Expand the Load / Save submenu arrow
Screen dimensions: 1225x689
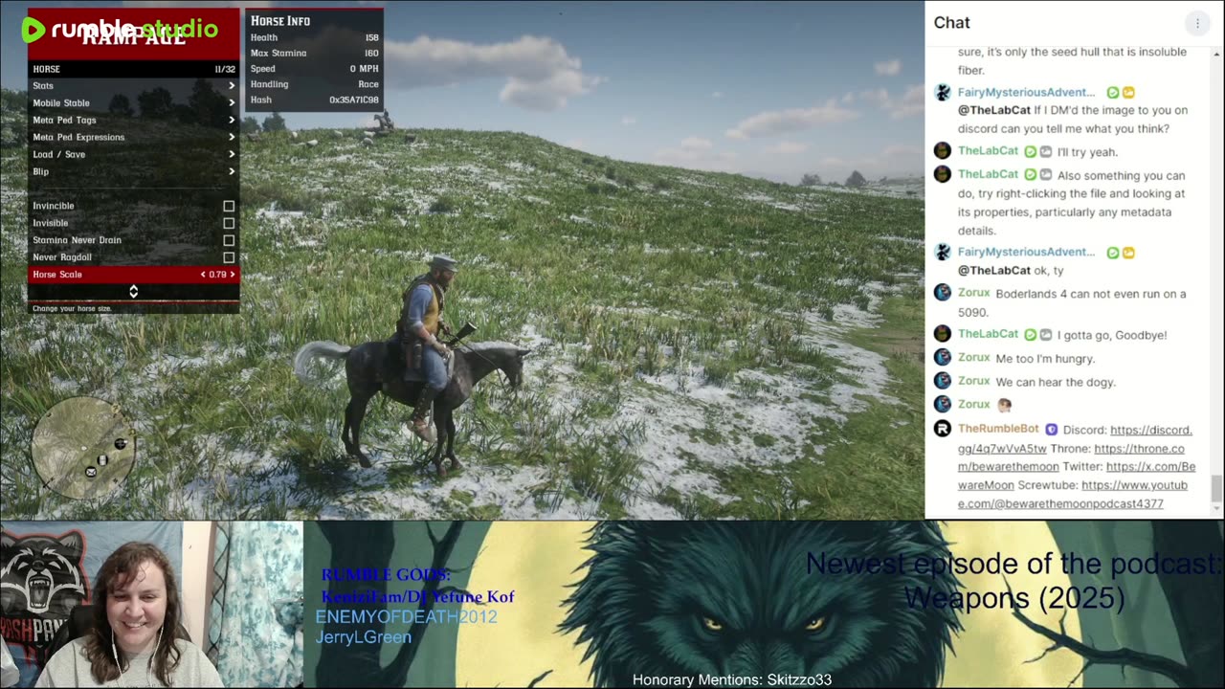[x=232, y=155]
